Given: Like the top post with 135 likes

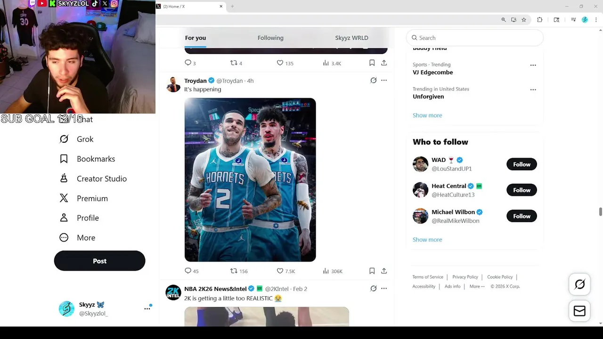Looking at the screenshot, I should tap(285, 63).
